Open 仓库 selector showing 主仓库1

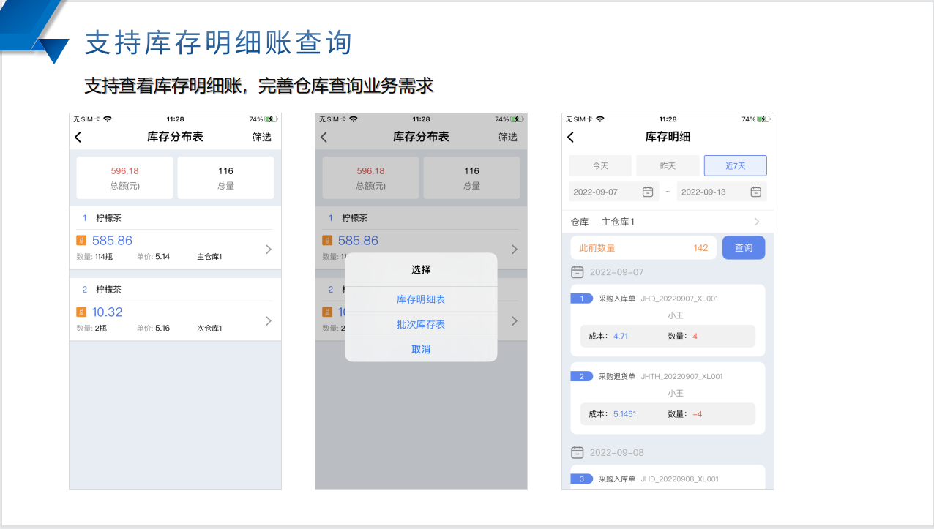[x=667, y=222]
